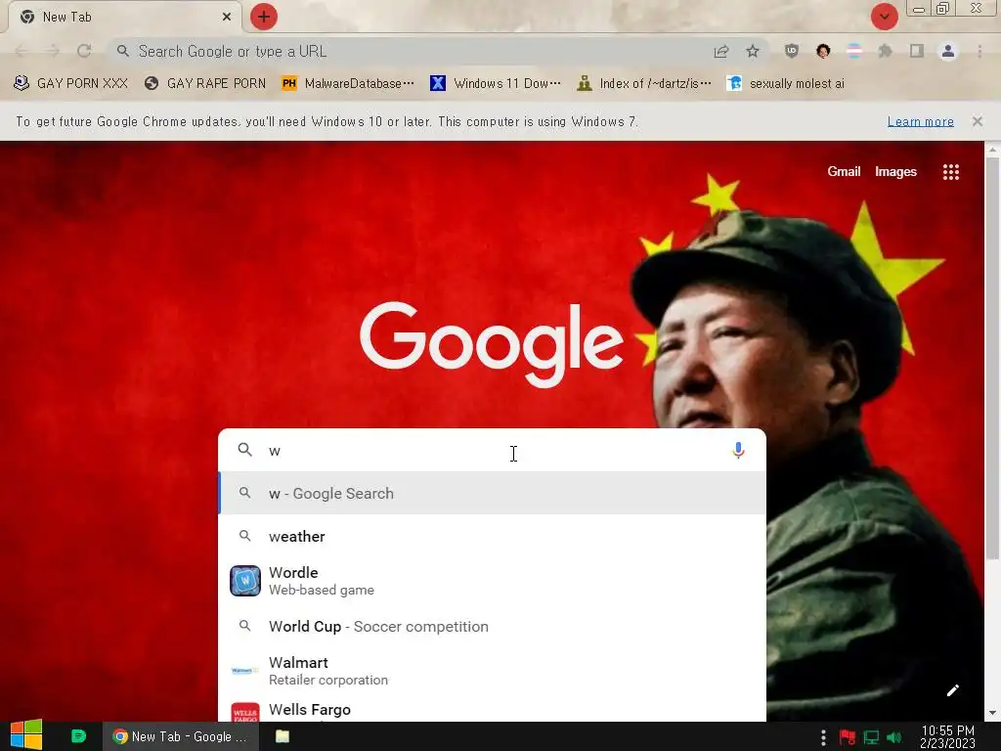The height and width of the screenshot is (751, 1001).
Task: Open Images from the page header
Action: coord(895,171)
